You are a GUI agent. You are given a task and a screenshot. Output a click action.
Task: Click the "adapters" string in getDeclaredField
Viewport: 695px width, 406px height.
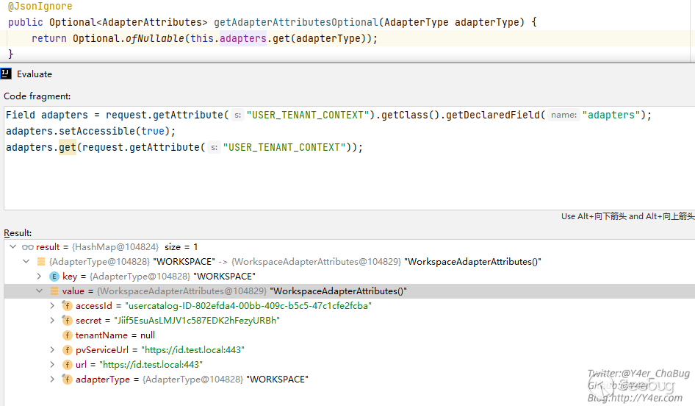[611, 115]
